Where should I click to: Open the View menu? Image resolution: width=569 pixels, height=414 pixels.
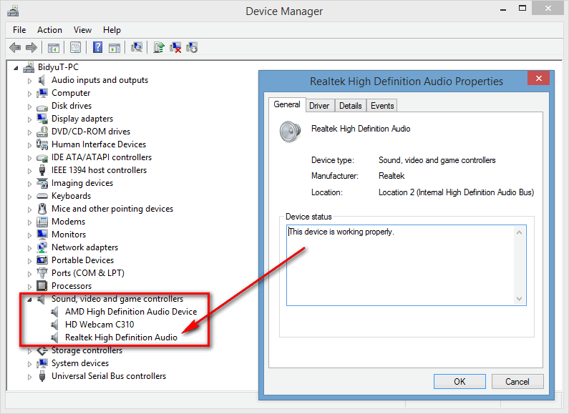(82, 30)
